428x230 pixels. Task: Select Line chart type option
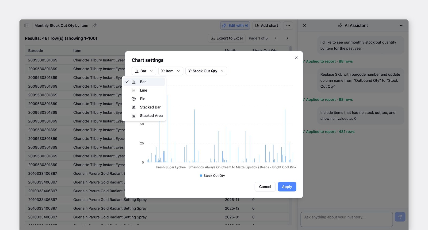[x=144, y=90]
